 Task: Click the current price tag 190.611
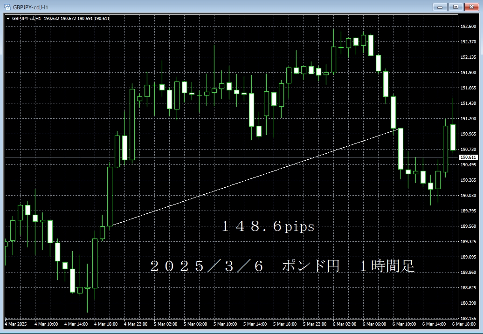[469, 157]
